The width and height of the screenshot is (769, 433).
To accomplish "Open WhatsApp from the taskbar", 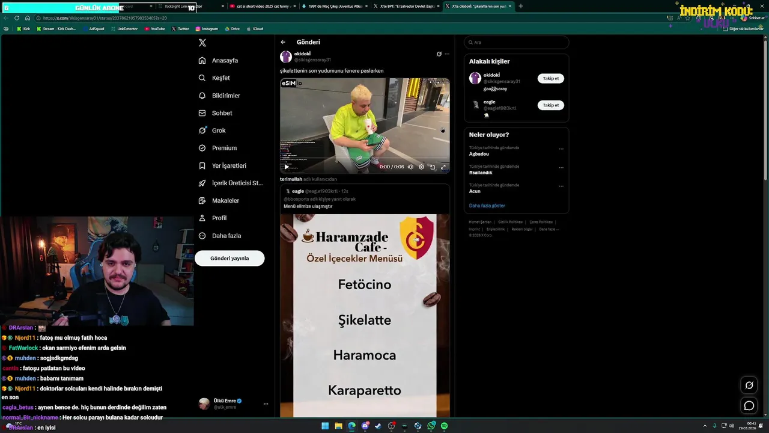I will 431,426.
